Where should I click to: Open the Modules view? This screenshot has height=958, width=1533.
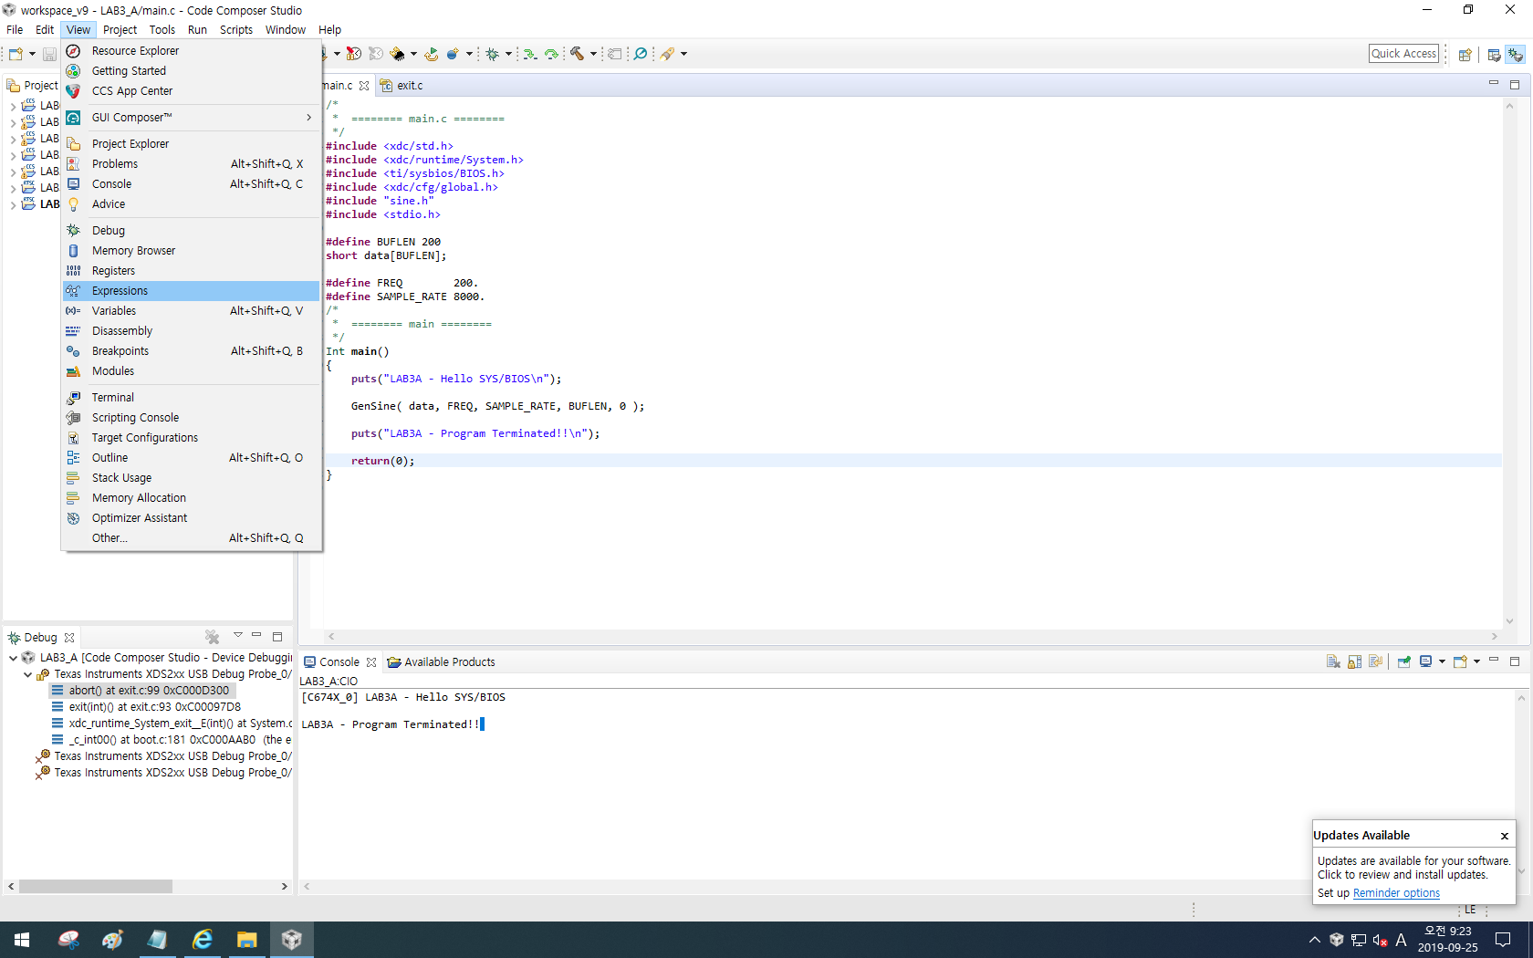[x=191, y=371]
